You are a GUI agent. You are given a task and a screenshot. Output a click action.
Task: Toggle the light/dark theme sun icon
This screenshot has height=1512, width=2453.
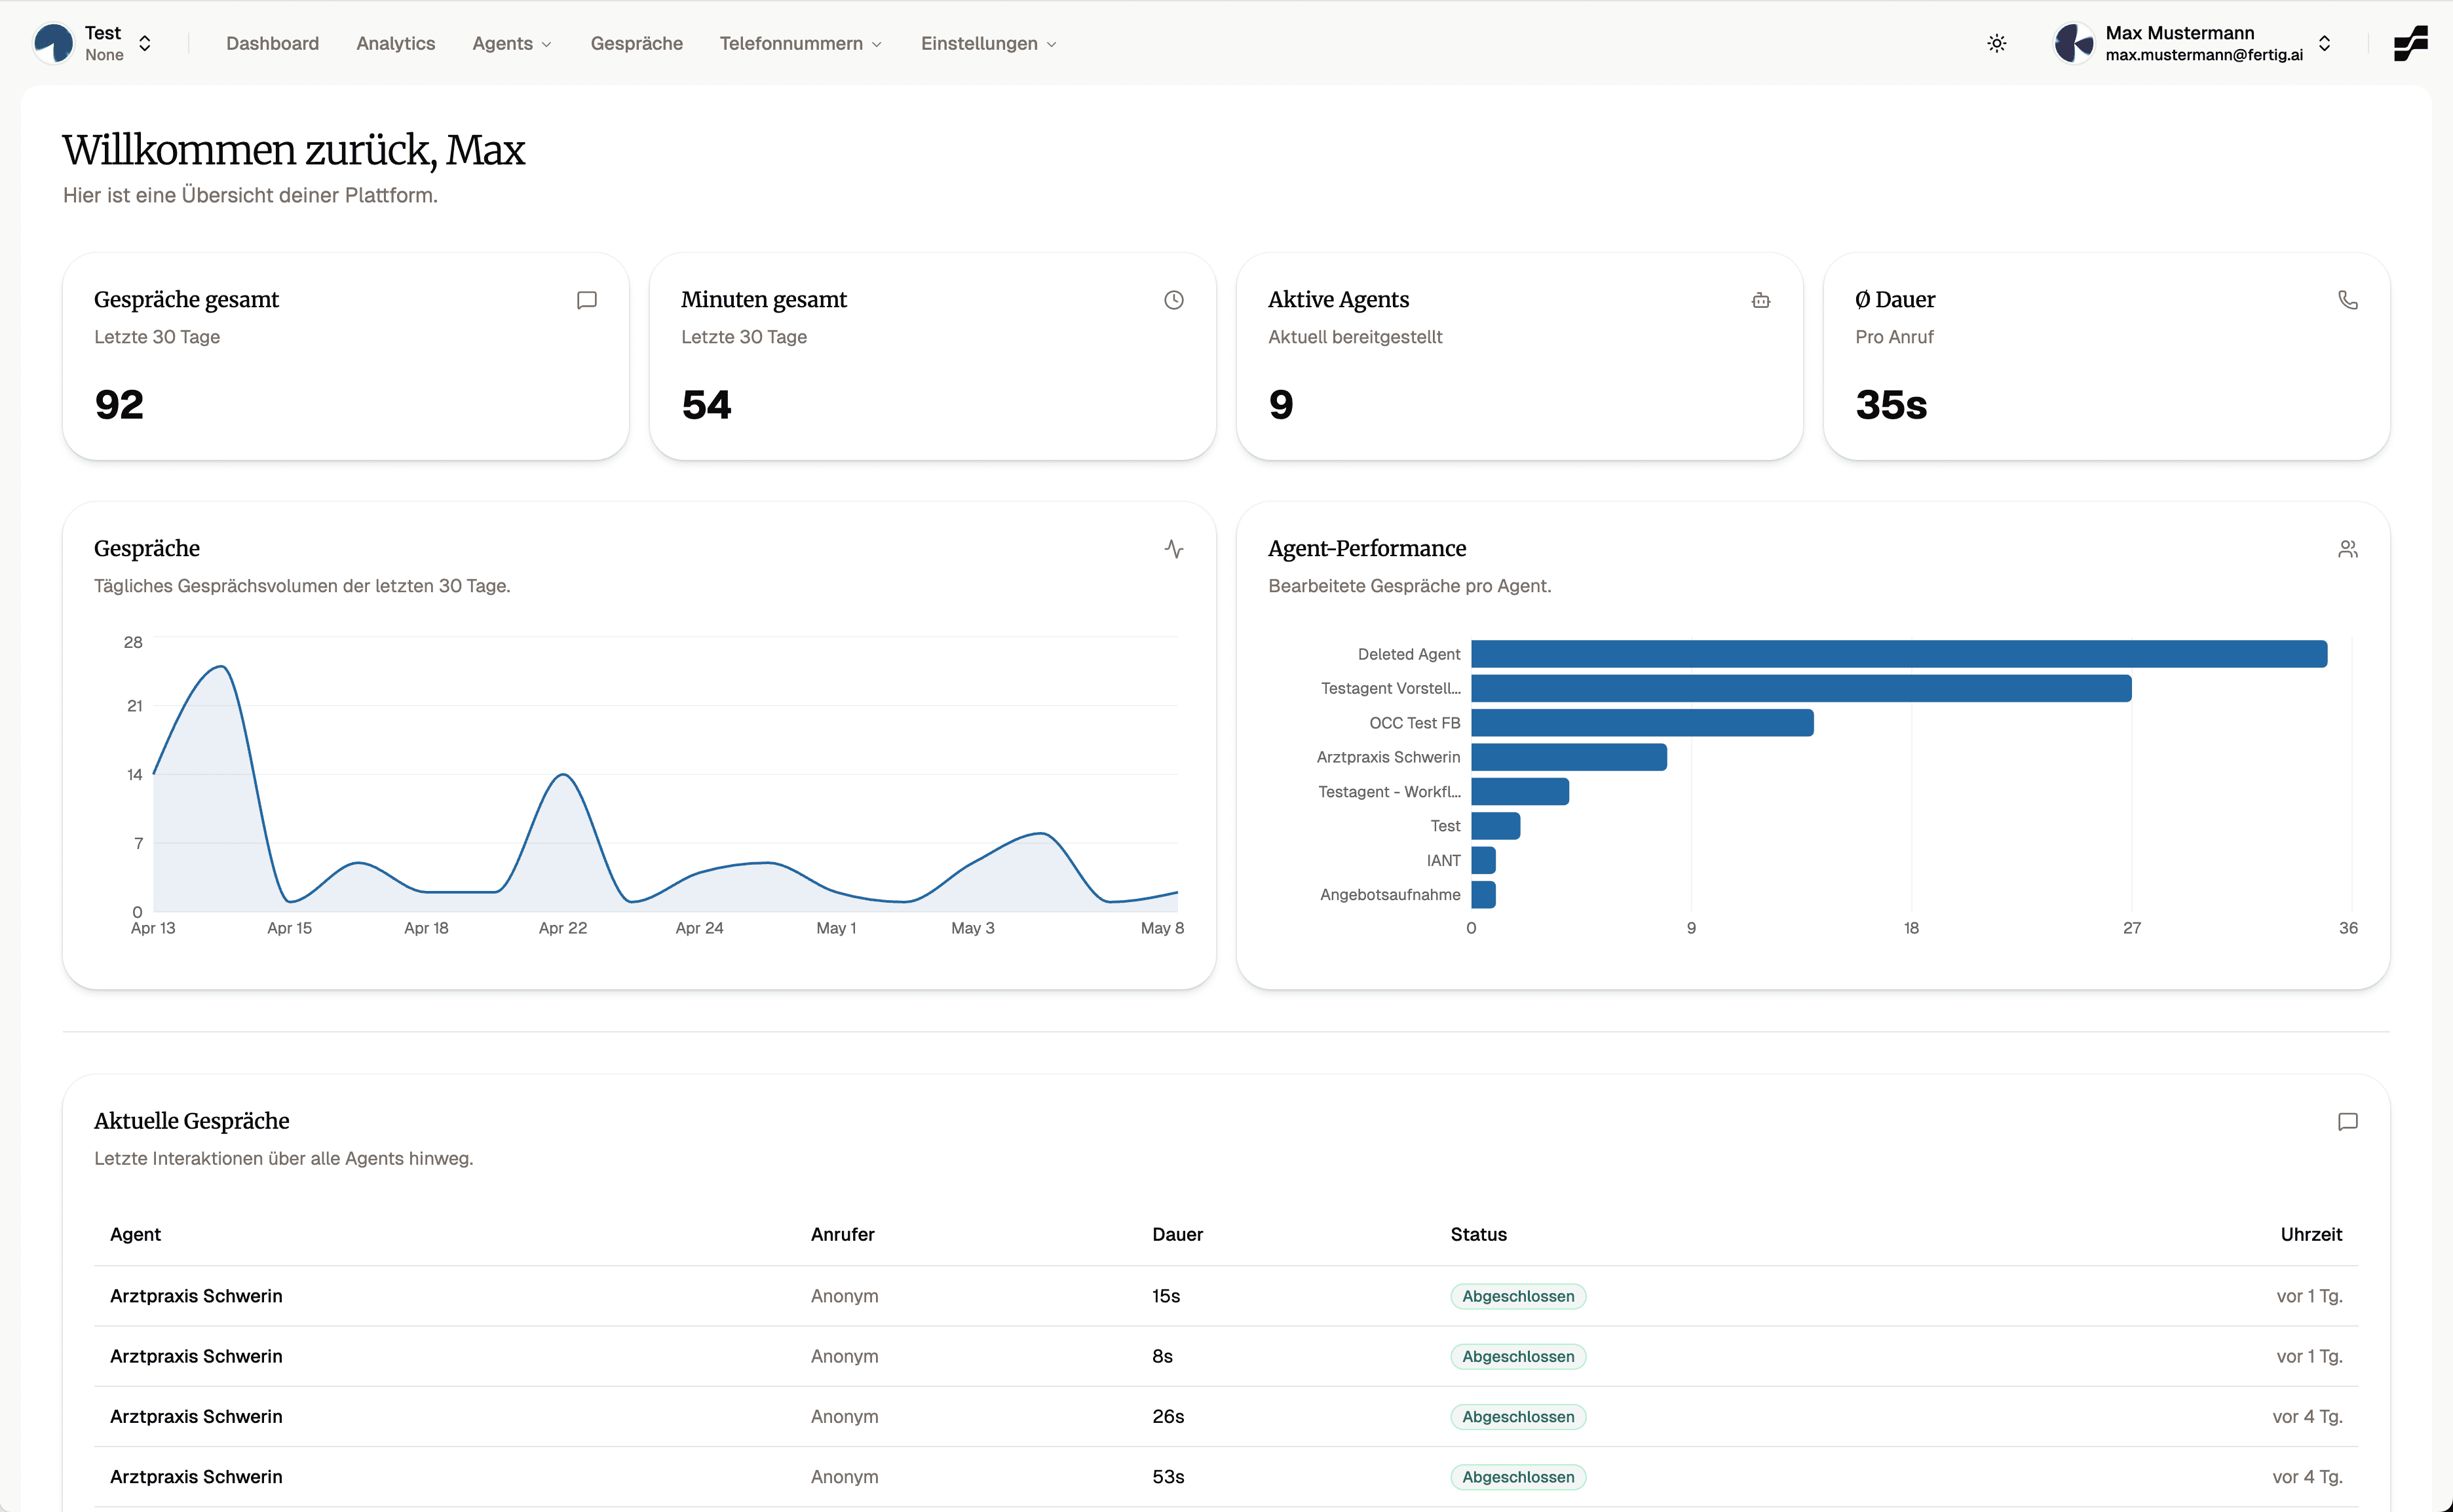pos(1996,43)
